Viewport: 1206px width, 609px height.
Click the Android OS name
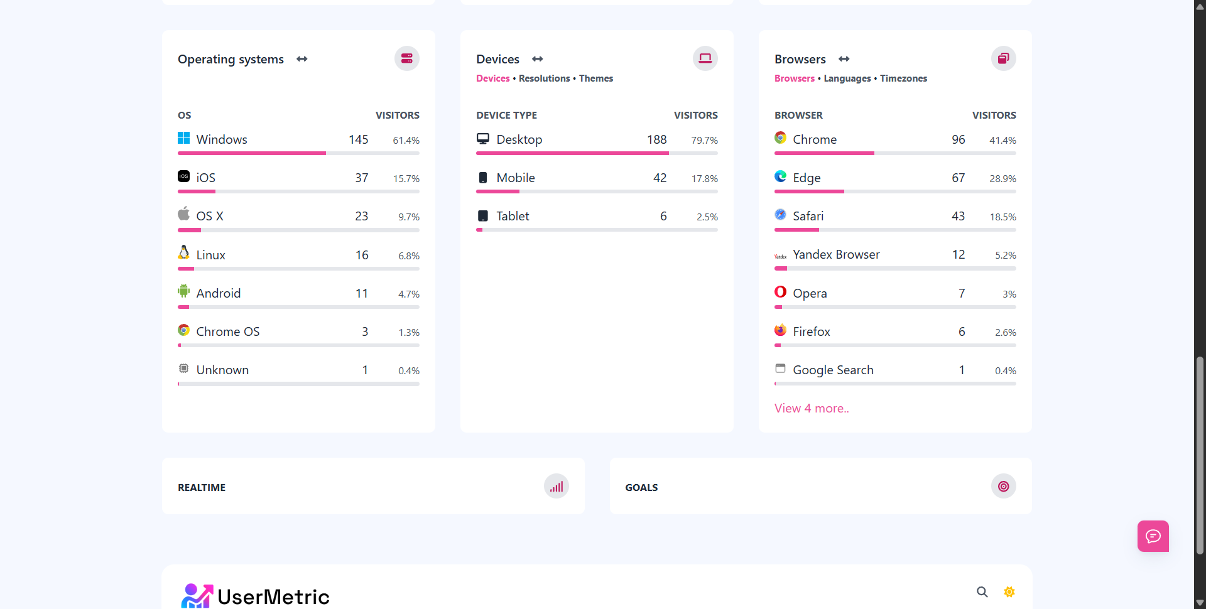point(218,293)
